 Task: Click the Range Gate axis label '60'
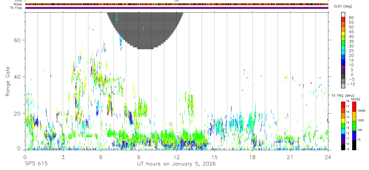coord(17,40)
